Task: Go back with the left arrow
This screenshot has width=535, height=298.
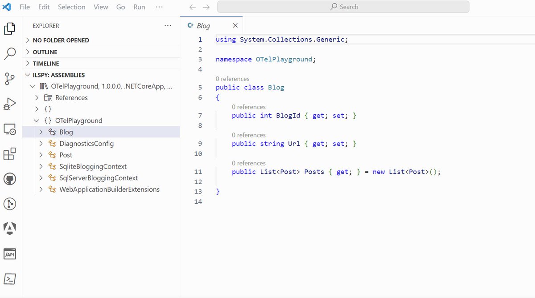Action: pos(193,7)
